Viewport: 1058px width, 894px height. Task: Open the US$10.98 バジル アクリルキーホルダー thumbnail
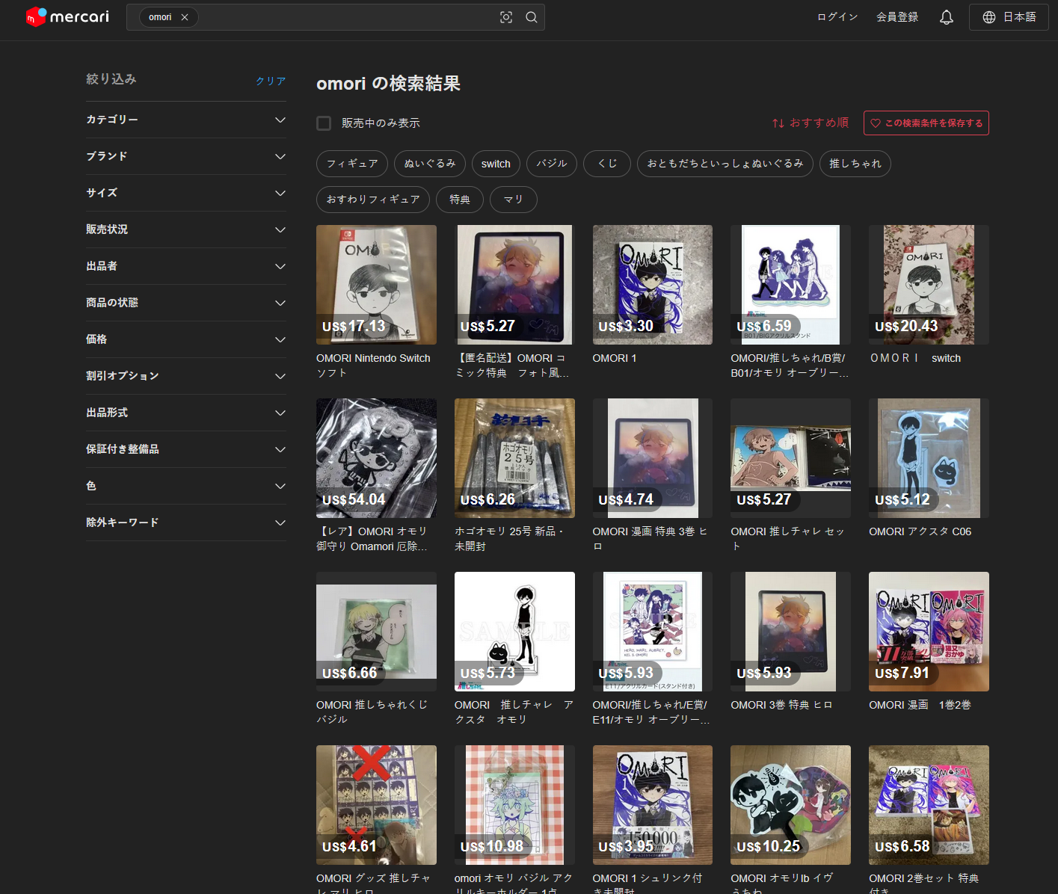514,805
